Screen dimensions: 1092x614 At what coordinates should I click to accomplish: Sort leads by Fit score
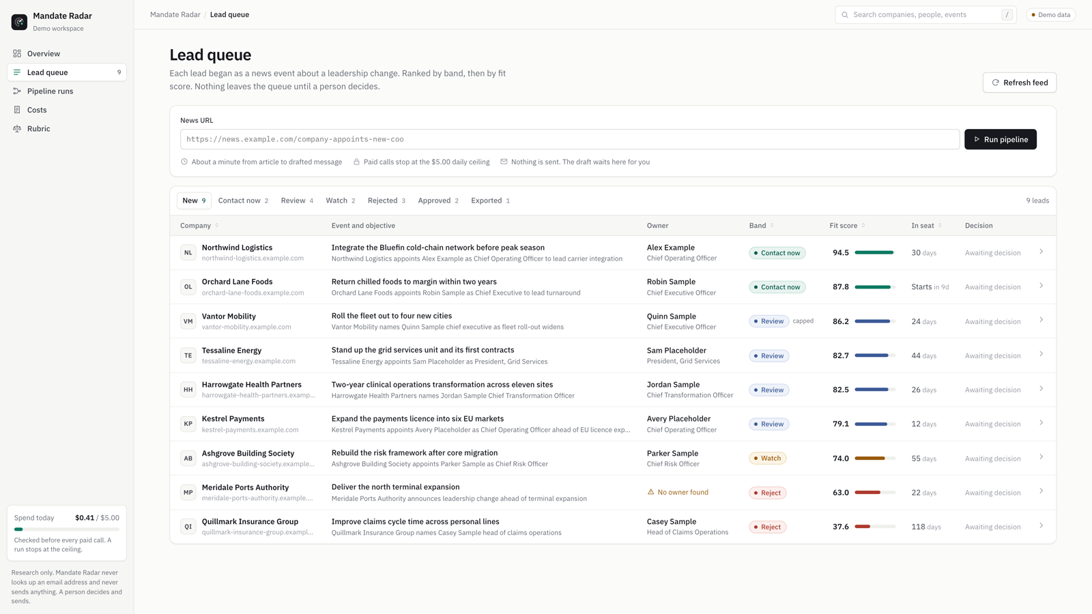[x=847, y=225]
